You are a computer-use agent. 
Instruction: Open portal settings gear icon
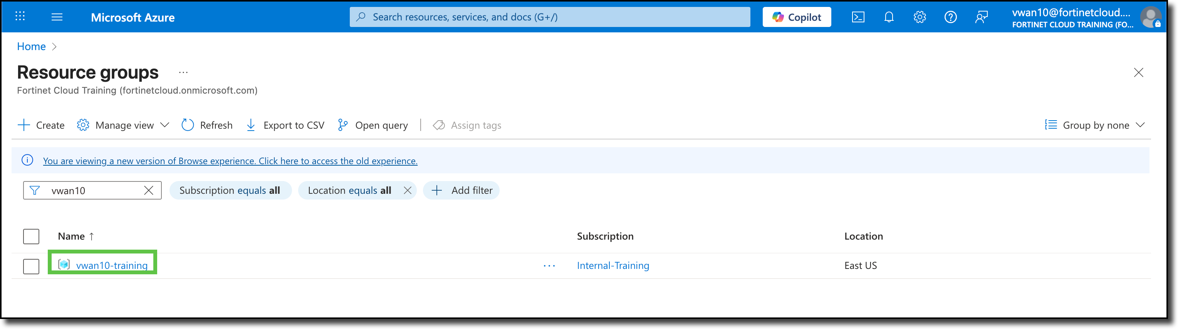pos(920,17)
